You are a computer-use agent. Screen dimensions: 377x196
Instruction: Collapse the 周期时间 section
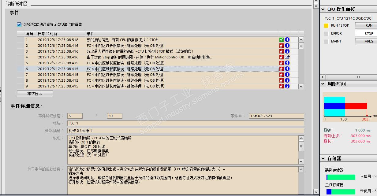tap(323, 84)
